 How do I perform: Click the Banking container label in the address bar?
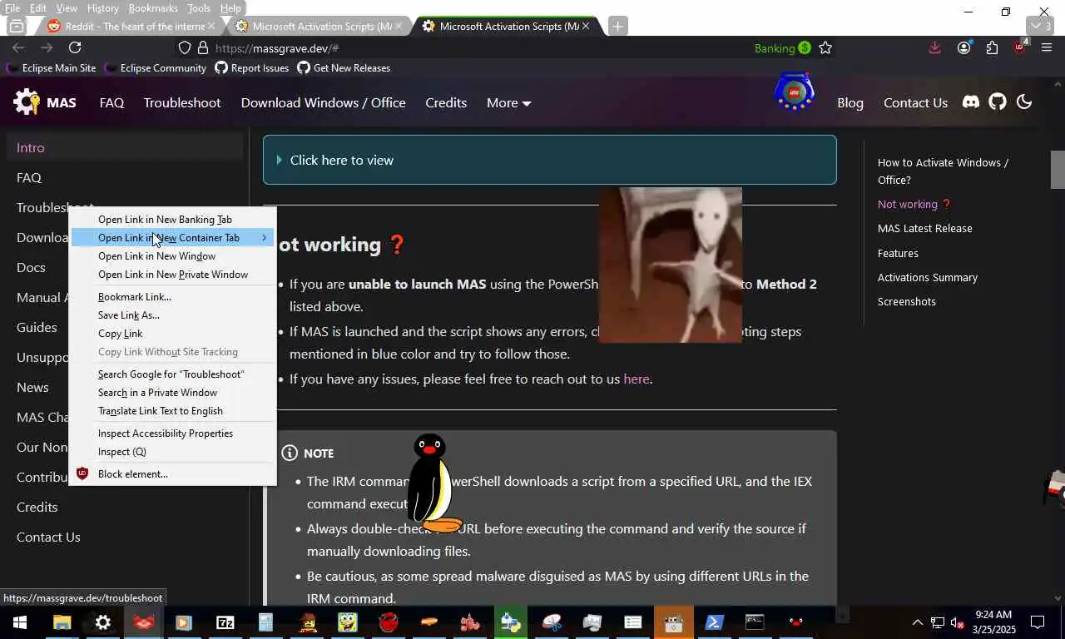[782, 48]
